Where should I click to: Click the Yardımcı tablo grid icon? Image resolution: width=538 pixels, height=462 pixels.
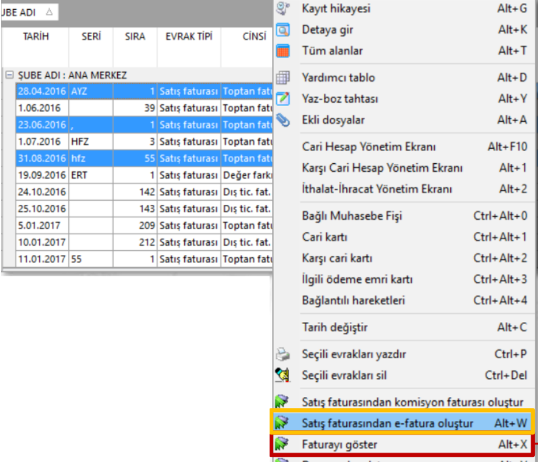point(282,77)
